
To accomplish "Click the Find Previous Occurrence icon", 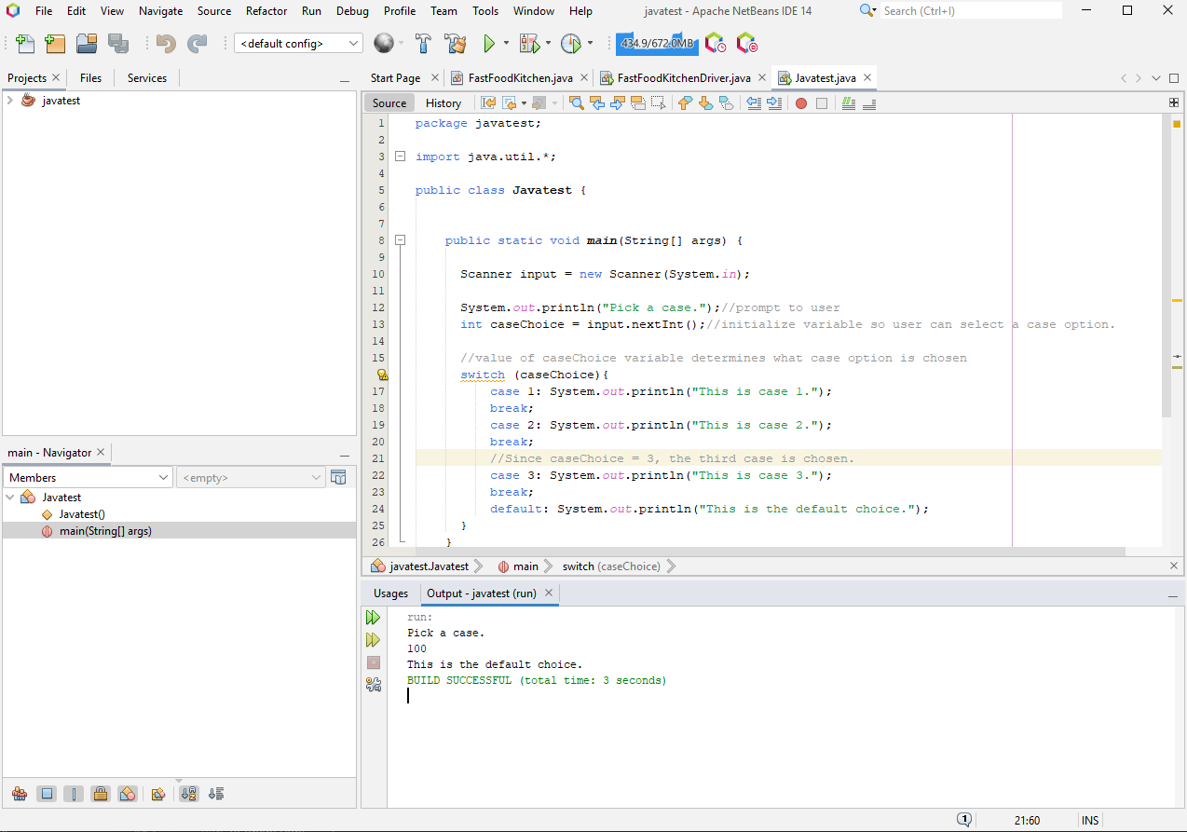I will tap(596, 103).
